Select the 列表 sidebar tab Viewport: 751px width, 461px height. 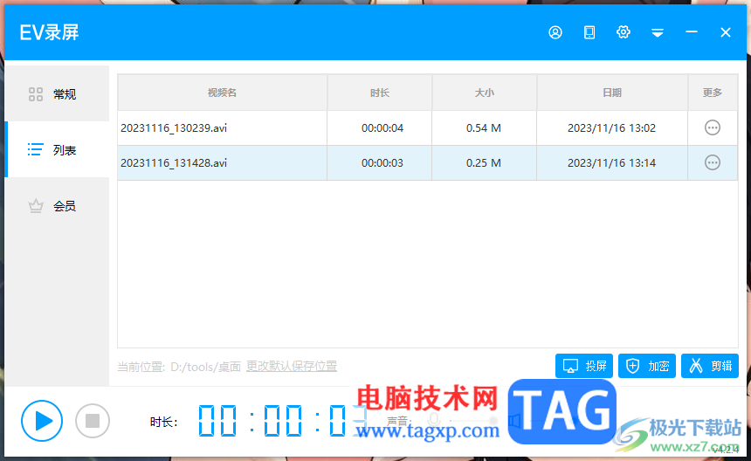[58, 150]
